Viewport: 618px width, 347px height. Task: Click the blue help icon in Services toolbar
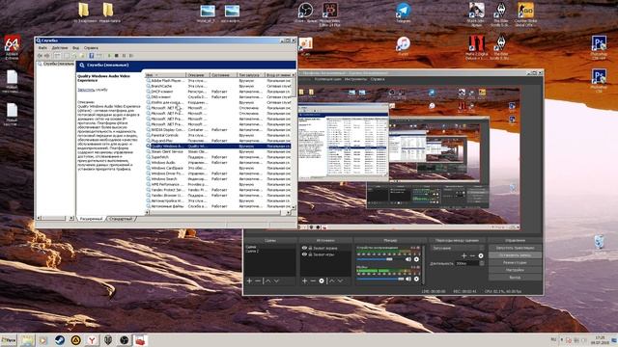click(x=92, y=56)
